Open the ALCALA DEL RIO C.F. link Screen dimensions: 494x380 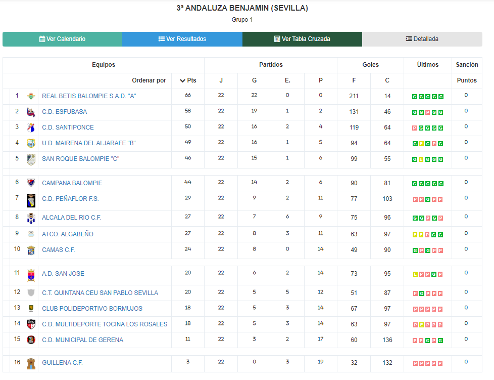(x=72, y=218)
